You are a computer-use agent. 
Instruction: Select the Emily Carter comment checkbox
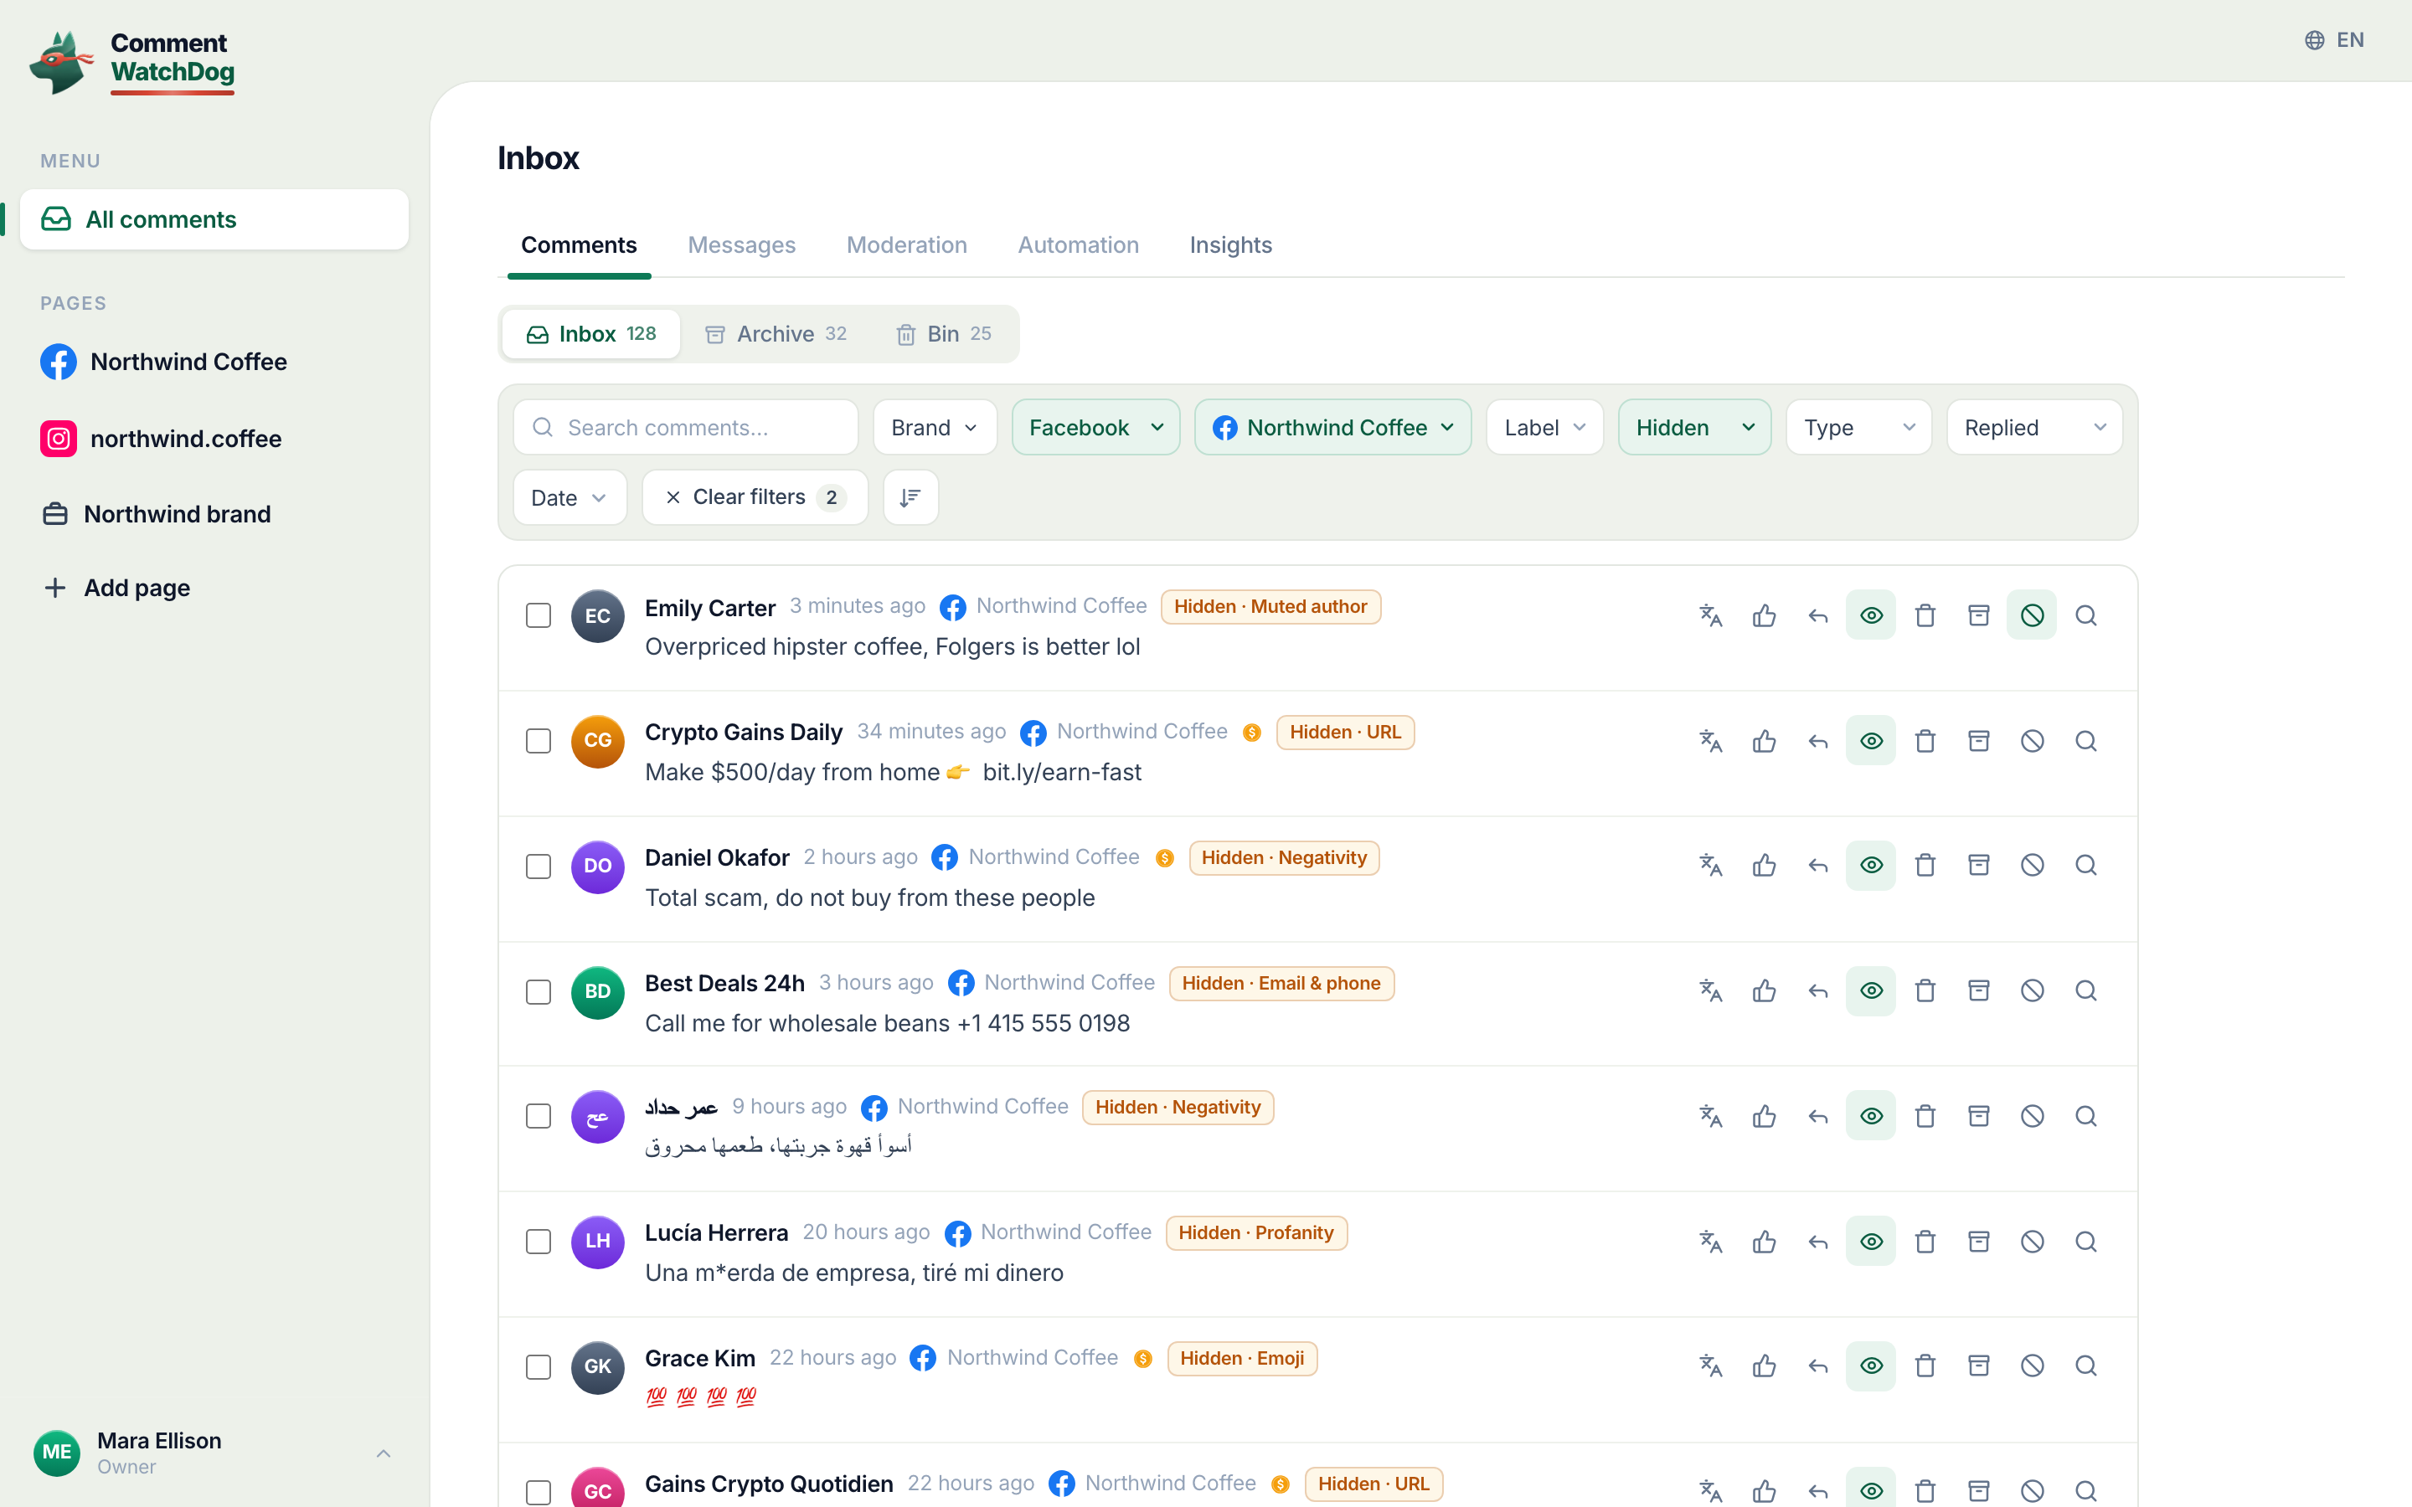539,616
